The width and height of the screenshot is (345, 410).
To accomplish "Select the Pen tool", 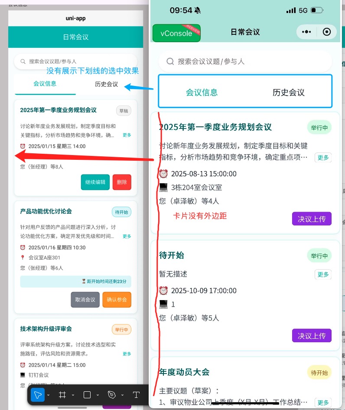I will coord(112,395).
